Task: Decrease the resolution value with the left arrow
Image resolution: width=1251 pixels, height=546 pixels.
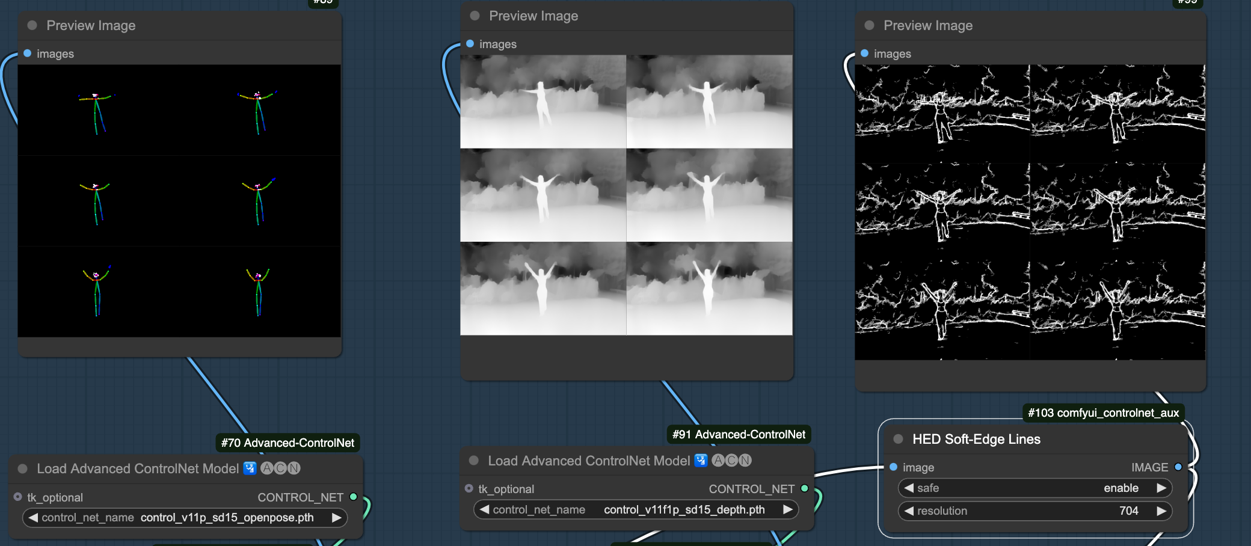Action: coord(909,511)
